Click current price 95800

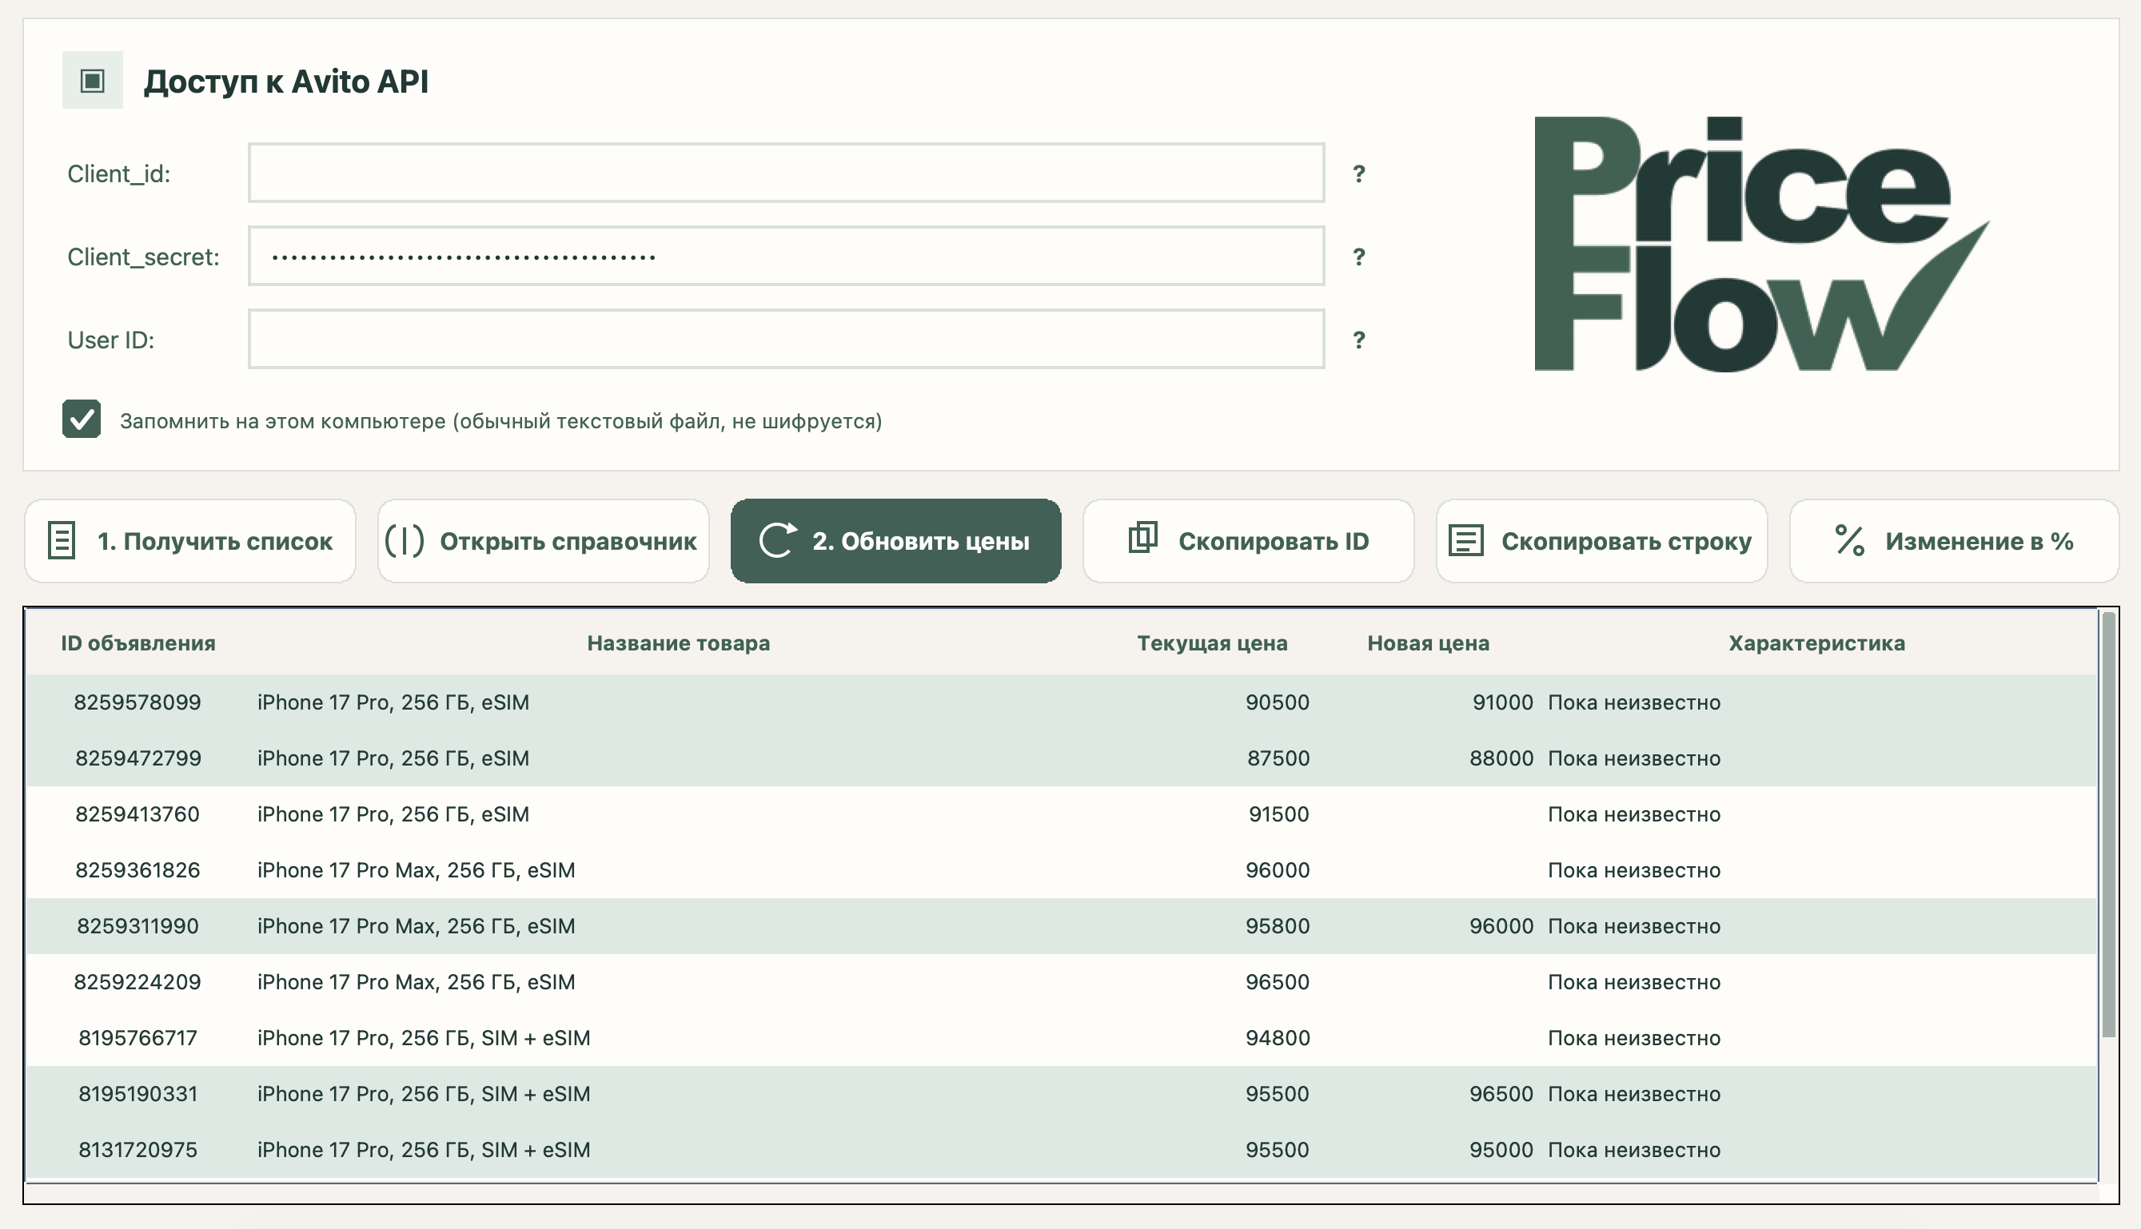1278,926
